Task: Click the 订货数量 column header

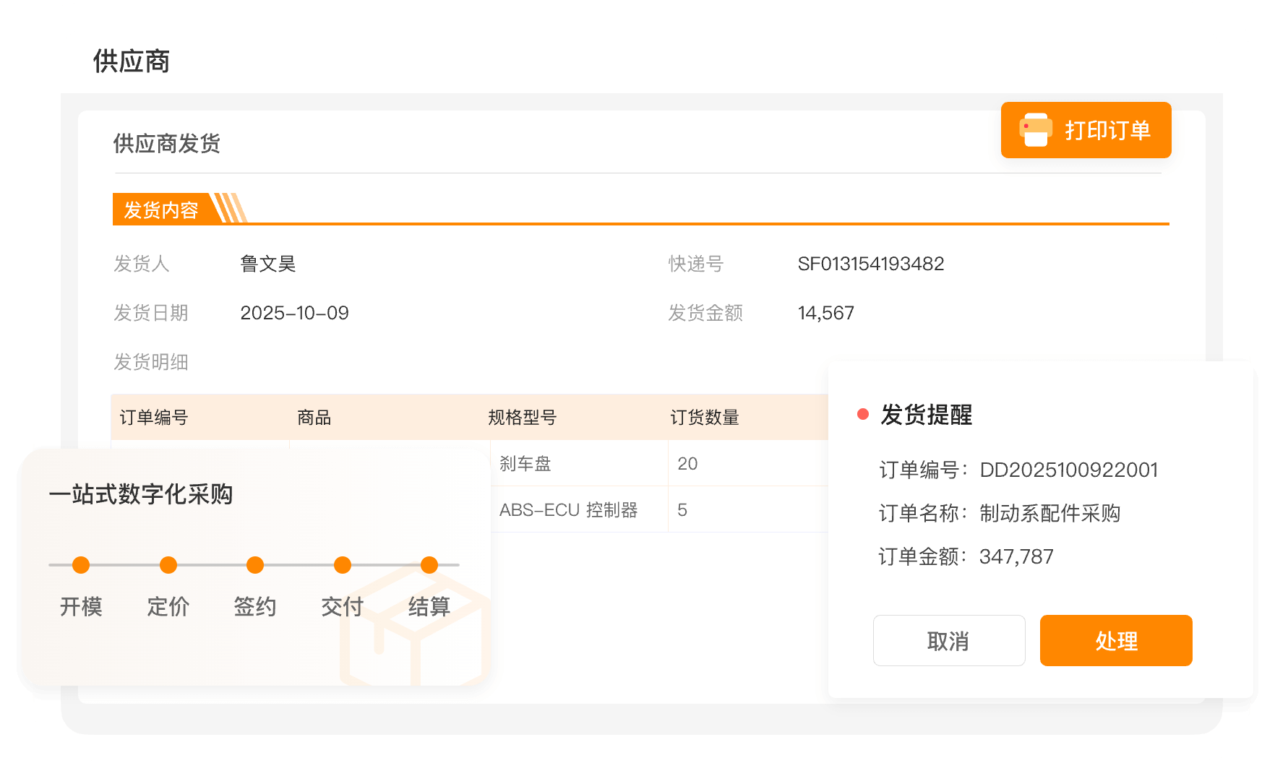Action: click(704, 418)
